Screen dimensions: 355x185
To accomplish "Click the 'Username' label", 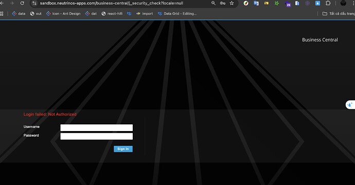I will tap(31, 127).
